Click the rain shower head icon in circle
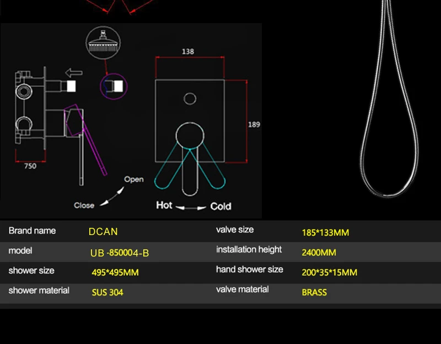441x344 pixels. click(x=103, y=43)
